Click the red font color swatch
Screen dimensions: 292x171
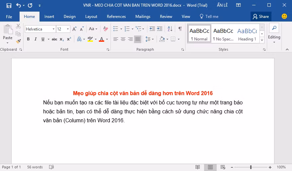(101, 39)
